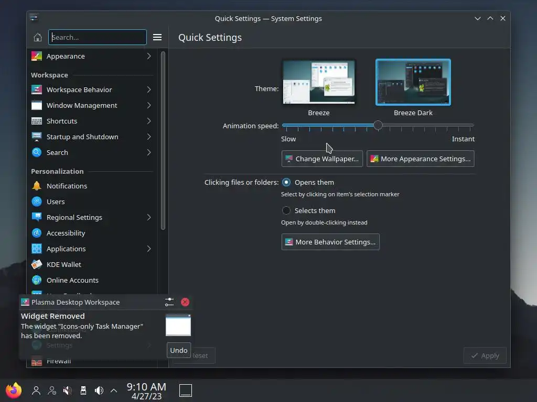Expand the Search category chevron
This screenshot has width=537, height=402.
[x=149, y=152]
